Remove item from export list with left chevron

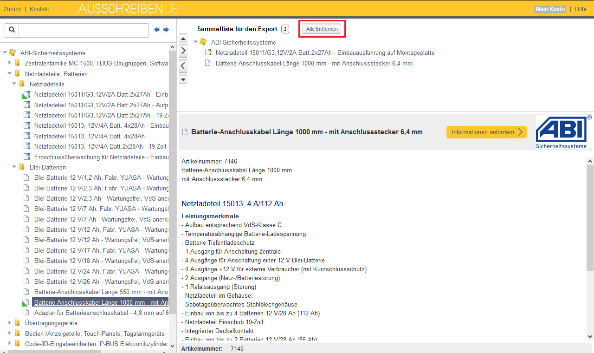pyautogui.click(x=183, y=66)
